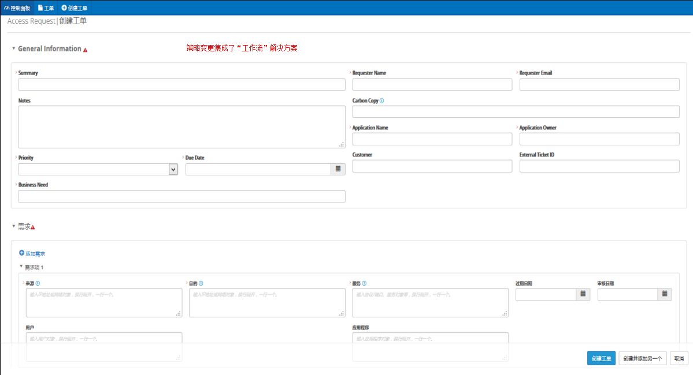Select 创建工单 in the top navigation bar
Viewport: 693px width, 375px height.
click(74, 8)
